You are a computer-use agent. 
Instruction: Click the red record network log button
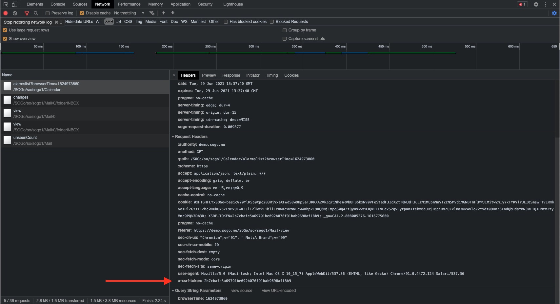[x=6, y=13]
